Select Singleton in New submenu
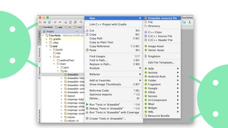The width and height of the screenshot is (228, 128). 162,56
